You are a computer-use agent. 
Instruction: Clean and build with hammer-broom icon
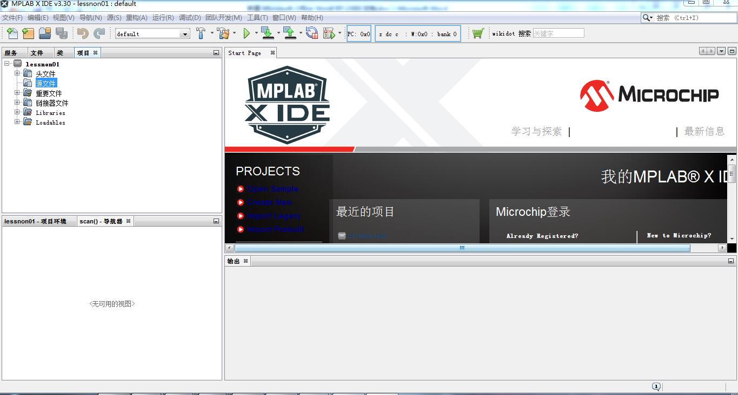[x=223, y=33]
